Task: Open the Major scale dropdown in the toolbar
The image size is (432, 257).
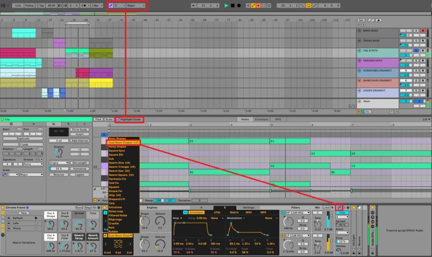Action: [135, 5]
